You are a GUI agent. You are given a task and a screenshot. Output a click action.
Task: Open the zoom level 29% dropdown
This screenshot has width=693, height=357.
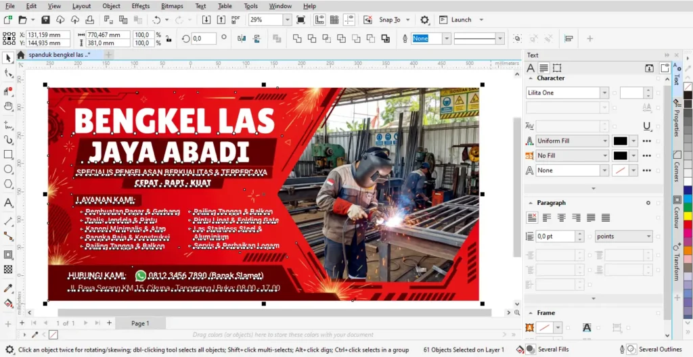click(x=287, y=20)
